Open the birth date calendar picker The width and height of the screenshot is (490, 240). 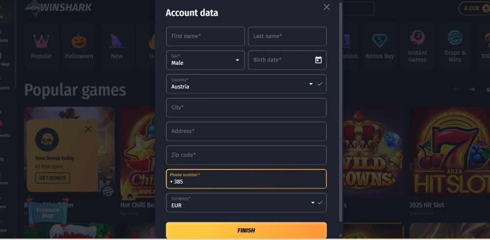(318, 60)
